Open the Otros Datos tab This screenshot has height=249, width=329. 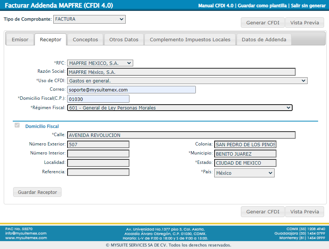pyautogui.click(x=124, y=40)
